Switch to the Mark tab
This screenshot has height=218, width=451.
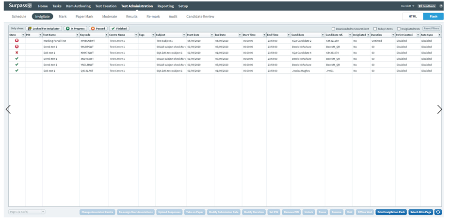point(63,17)
